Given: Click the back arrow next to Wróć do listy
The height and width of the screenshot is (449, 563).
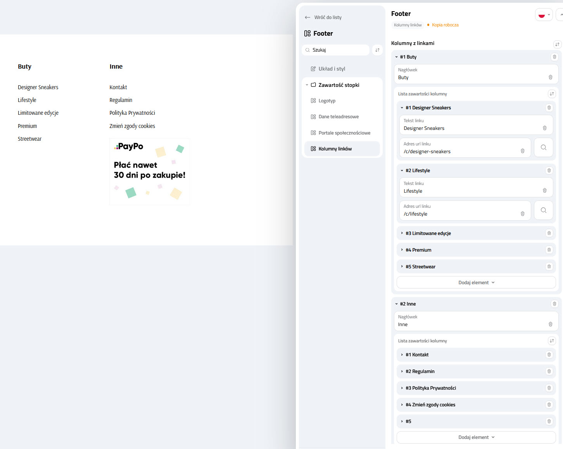Looking at the screenshot, I should [307, 17].
